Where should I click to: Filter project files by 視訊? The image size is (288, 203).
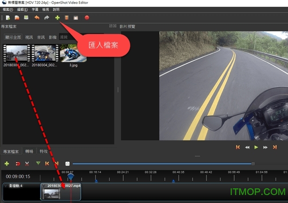click(29, 37)
